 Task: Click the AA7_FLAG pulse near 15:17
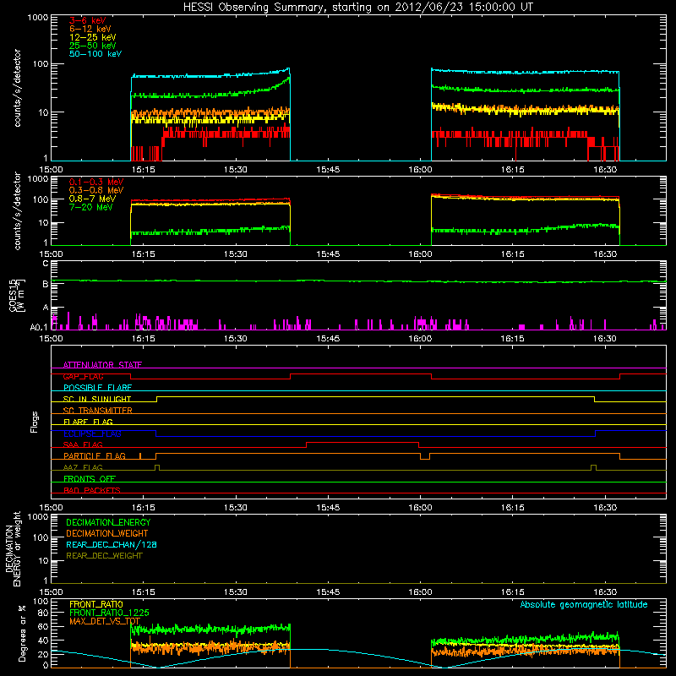click(x=157, y=466)
